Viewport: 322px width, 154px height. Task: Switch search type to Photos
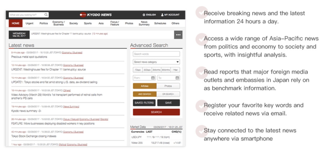(x=168, y=86)
